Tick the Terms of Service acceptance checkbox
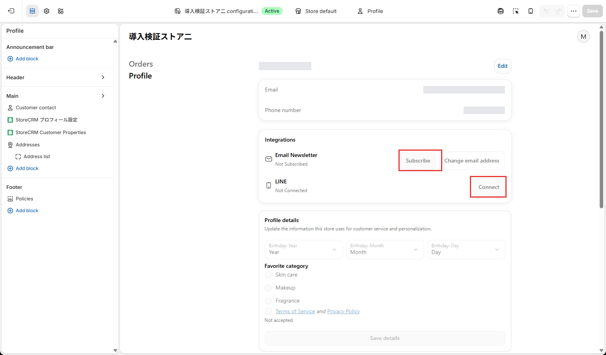Viewport: 606px width, 355px height. click(268, 311)
